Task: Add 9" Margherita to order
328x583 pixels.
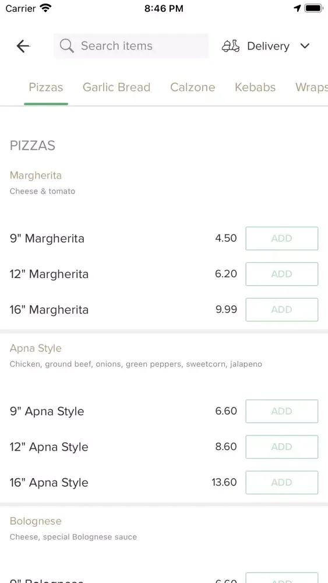Action: click(x=282, y=238)
